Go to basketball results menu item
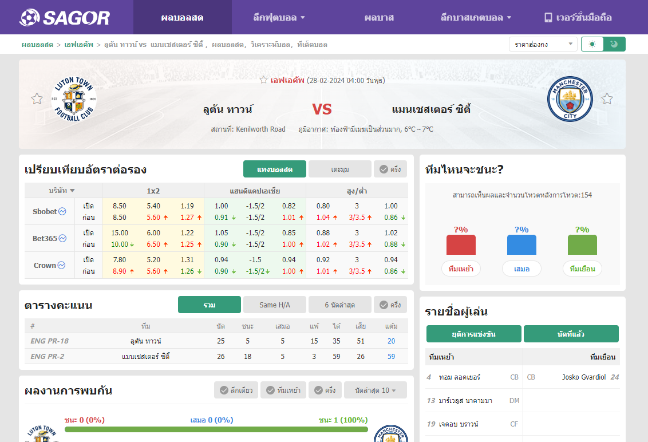648x442 pixels. (x=379, y=17)
